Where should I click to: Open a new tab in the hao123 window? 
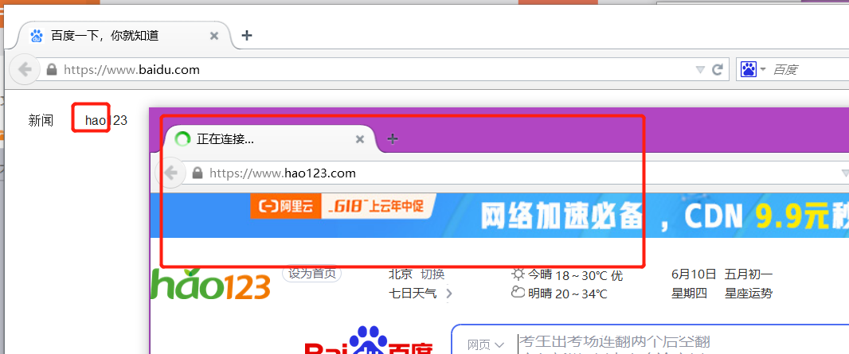click(x=393, y=139)
